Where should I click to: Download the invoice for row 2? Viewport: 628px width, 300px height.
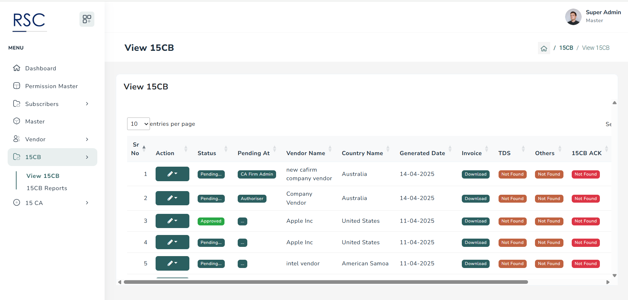[475, 199]
